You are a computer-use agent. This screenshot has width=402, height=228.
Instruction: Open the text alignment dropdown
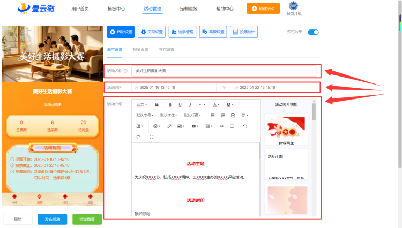click(244, 116)
